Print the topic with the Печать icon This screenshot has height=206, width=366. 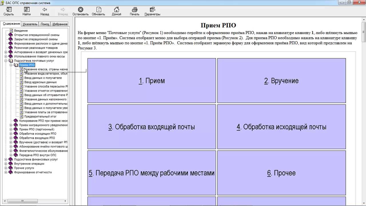pyautogui.click(x=134, y=10)
